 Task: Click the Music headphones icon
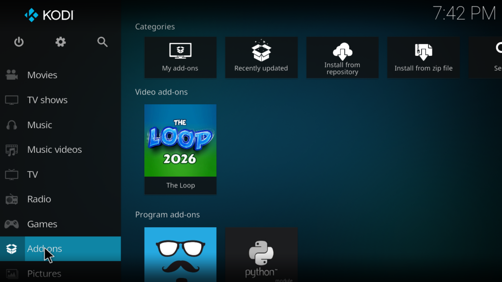tap(12, 125)
